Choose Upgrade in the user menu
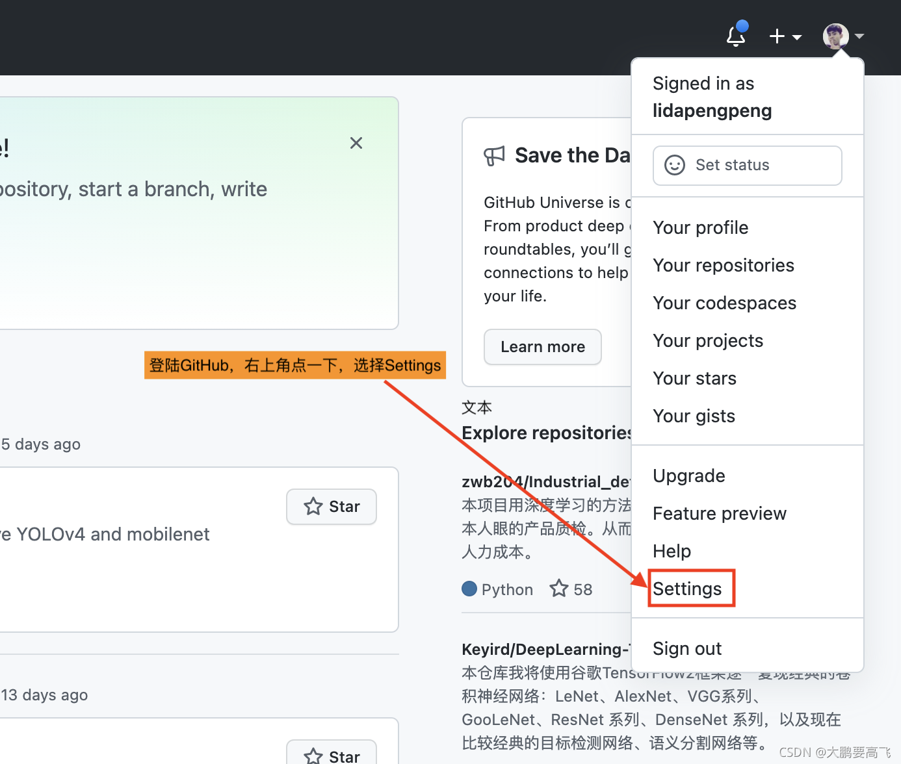Image resolution: width=901 pixels, height=764 pixels. 689,476
